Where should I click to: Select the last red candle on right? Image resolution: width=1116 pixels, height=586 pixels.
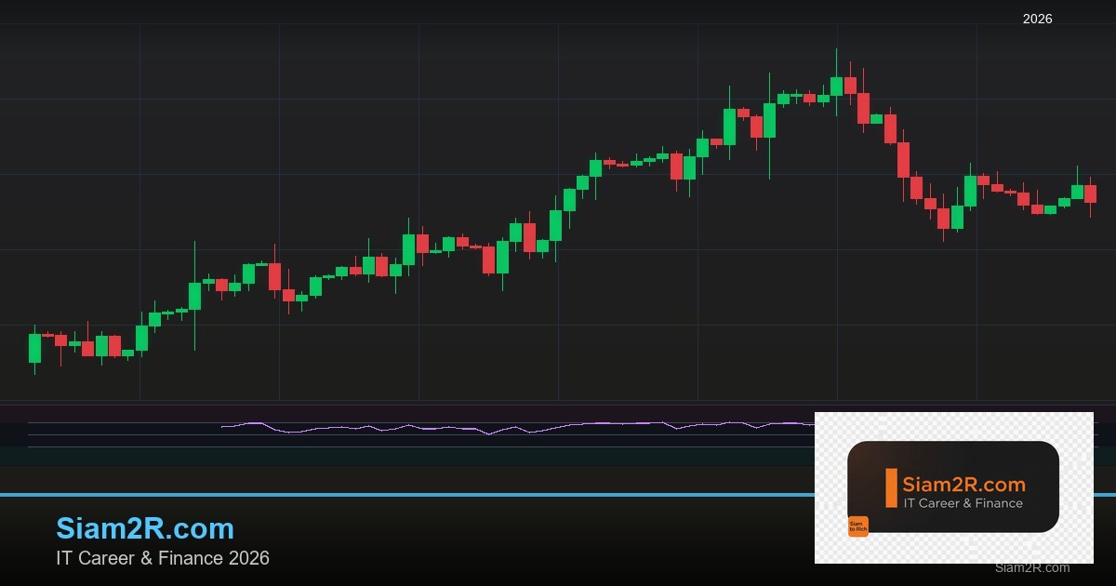click(x=1090, y=193)
